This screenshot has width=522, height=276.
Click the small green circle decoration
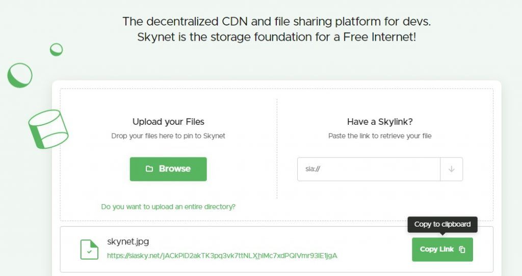[56, 49]
